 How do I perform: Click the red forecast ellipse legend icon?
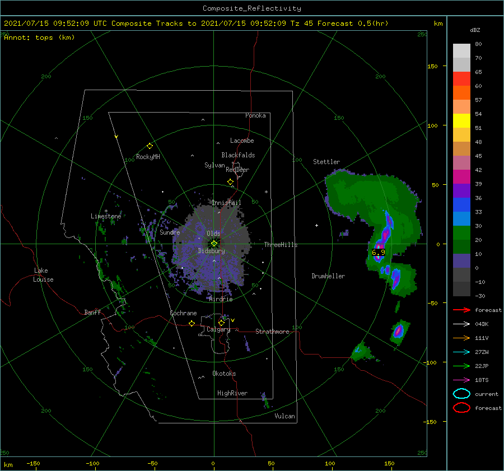pyautogui.click(x=461, y=408)
